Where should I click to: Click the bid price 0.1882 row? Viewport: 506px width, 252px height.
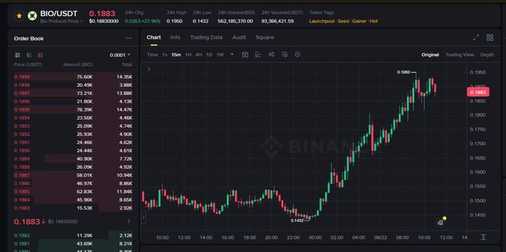tap(73, 236)
